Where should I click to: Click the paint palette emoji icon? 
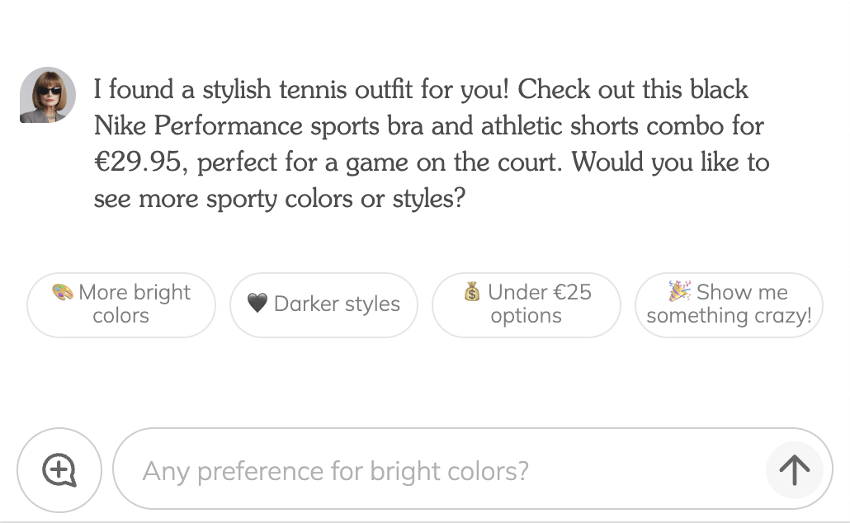pyautogui.click(x=63, y=292)
